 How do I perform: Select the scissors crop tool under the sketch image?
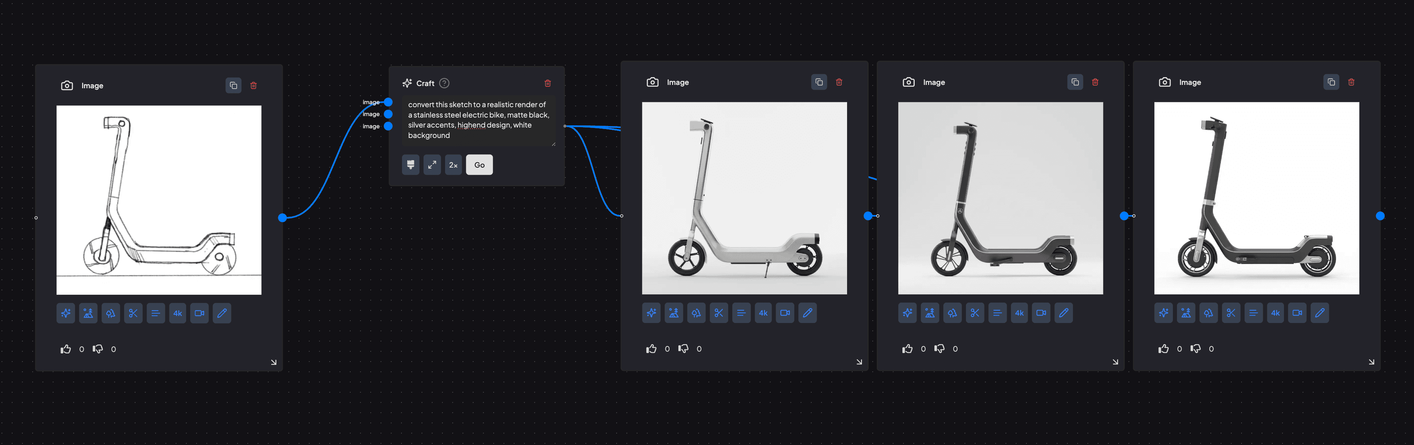(133, 313)
